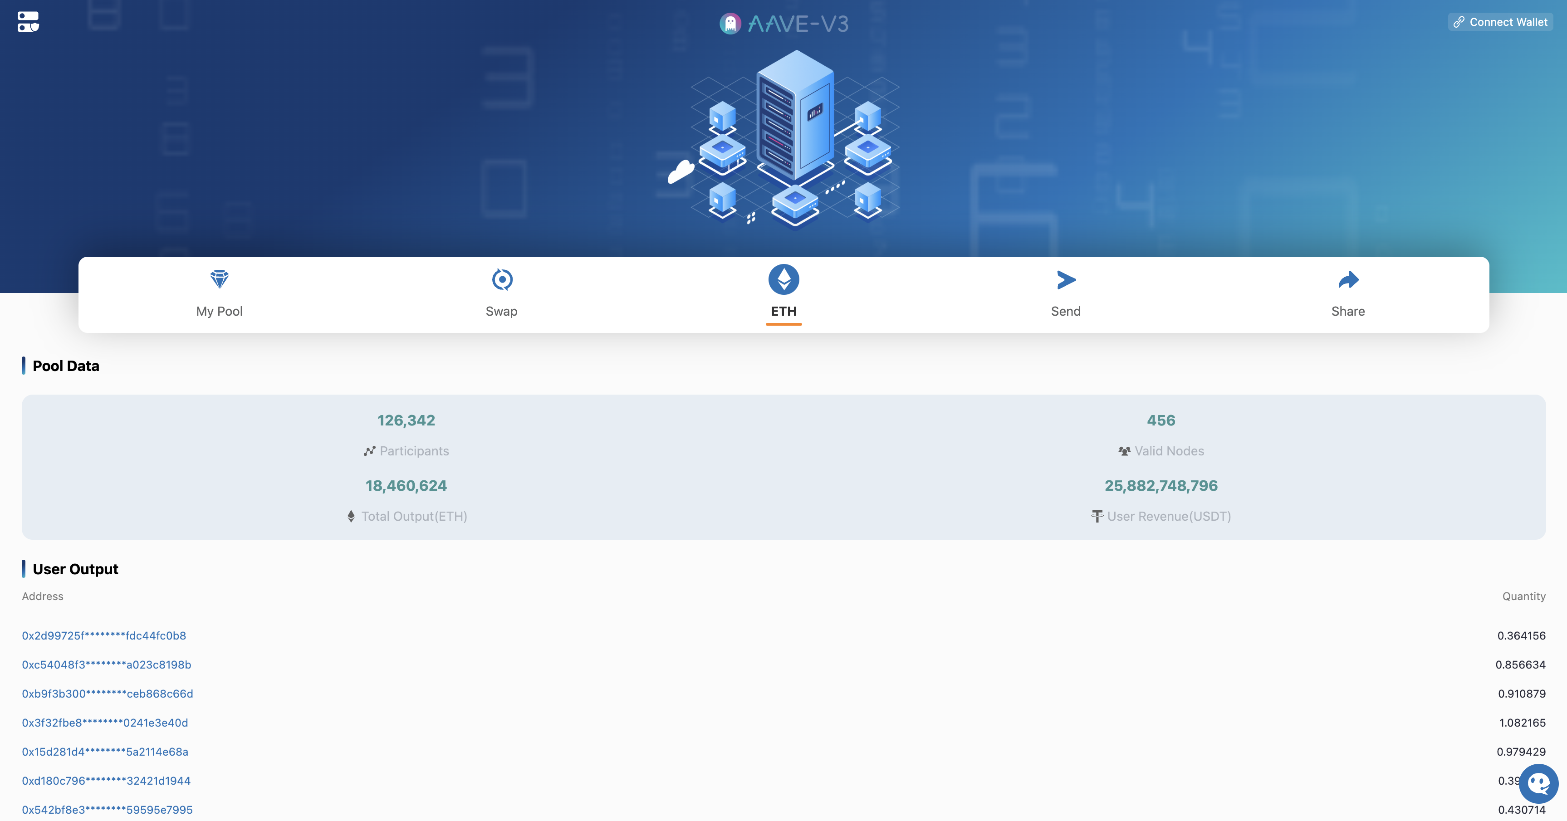This screenshot has height=821, width=1567.
Task: Open the Share tab label
Action: pyautogui.click(x=1348, y=311)
